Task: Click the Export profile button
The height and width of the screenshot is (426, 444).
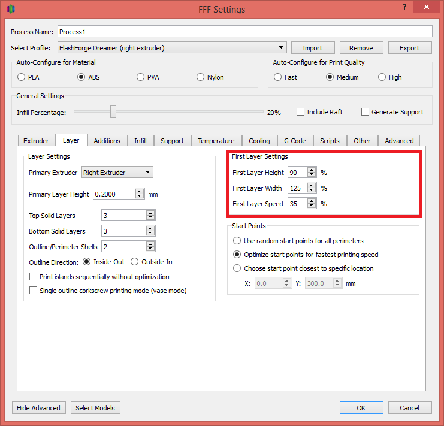Action: point(410,48)
